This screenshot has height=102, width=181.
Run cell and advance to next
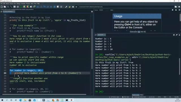click(x=28, y=7)
